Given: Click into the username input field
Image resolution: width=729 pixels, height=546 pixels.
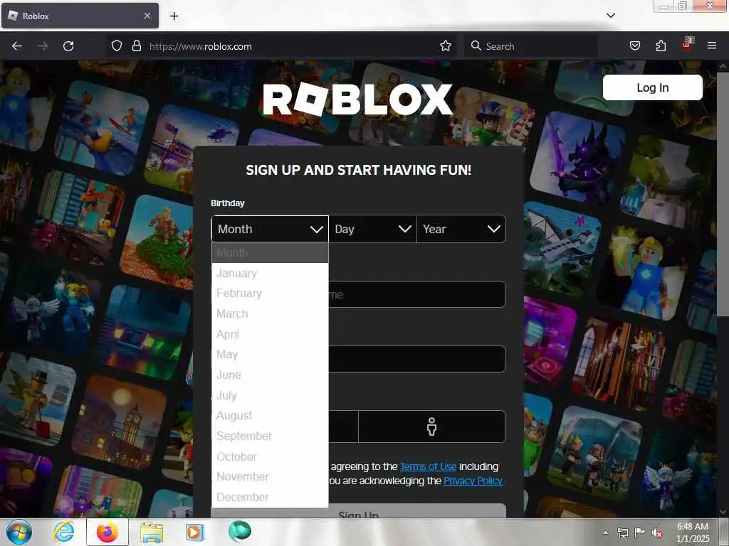Looking at the screenshot, I should tap(417, 294).
